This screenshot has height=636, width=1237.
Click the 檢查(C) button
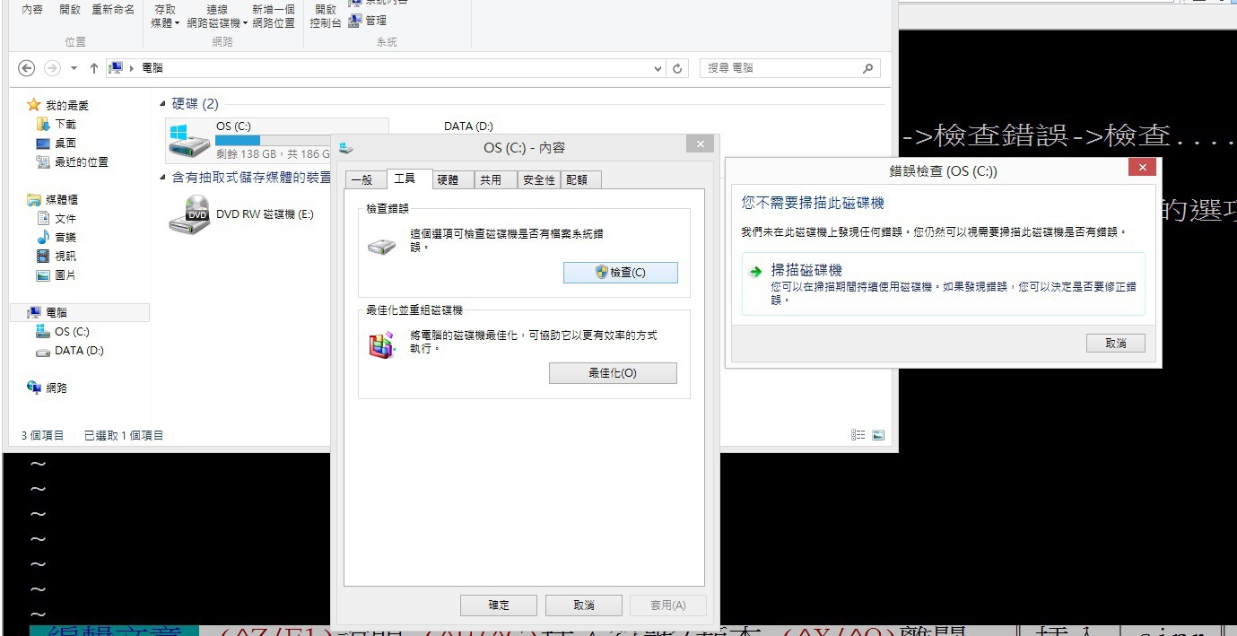pos(620,272)
